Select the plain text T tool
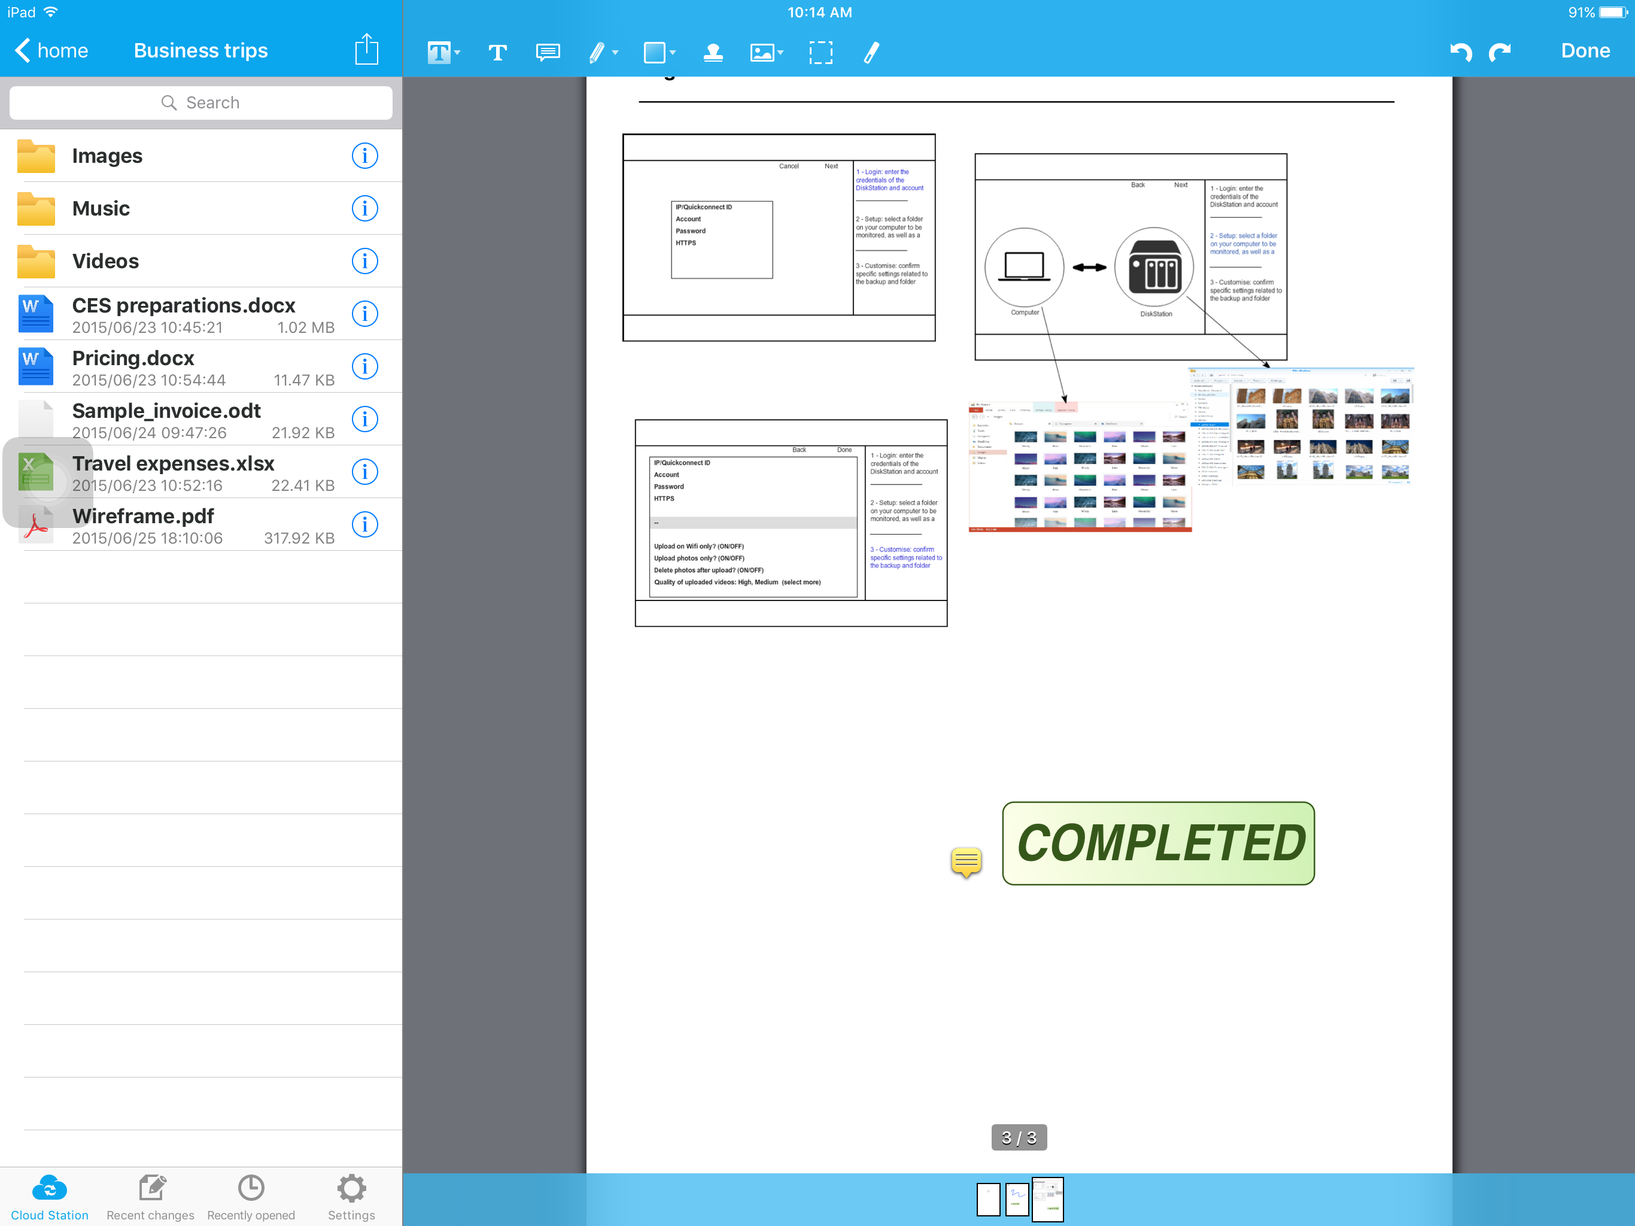This screenshot has height=1226, width=1635. [497, 53]
